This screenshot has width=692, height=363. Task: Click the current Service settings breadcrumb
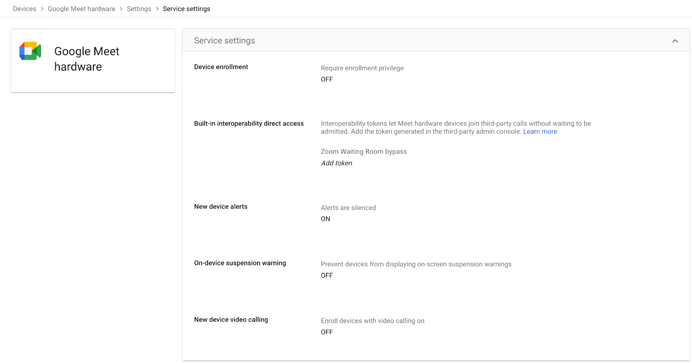tap(186, 9)
